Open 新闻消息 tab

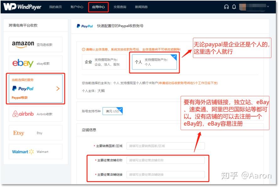click(141, 7)
